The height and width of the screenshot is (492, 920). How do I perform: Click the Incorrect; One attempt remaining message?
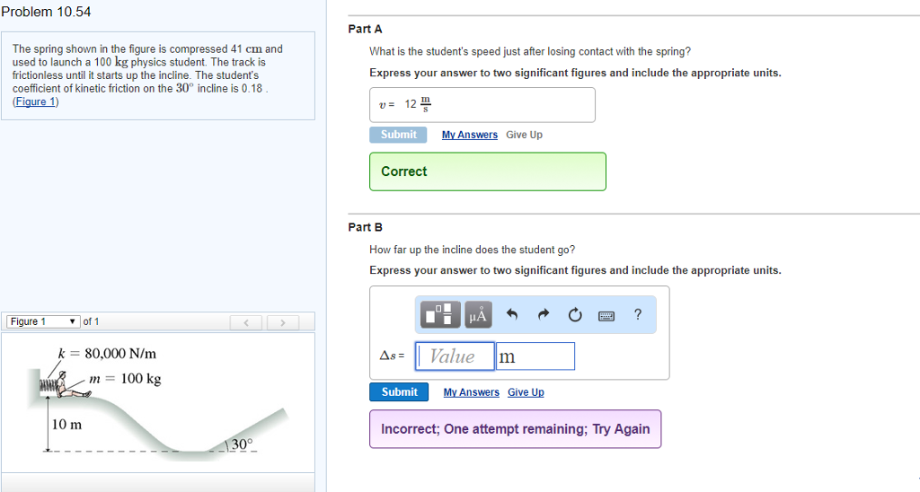[x=515, y=429]
